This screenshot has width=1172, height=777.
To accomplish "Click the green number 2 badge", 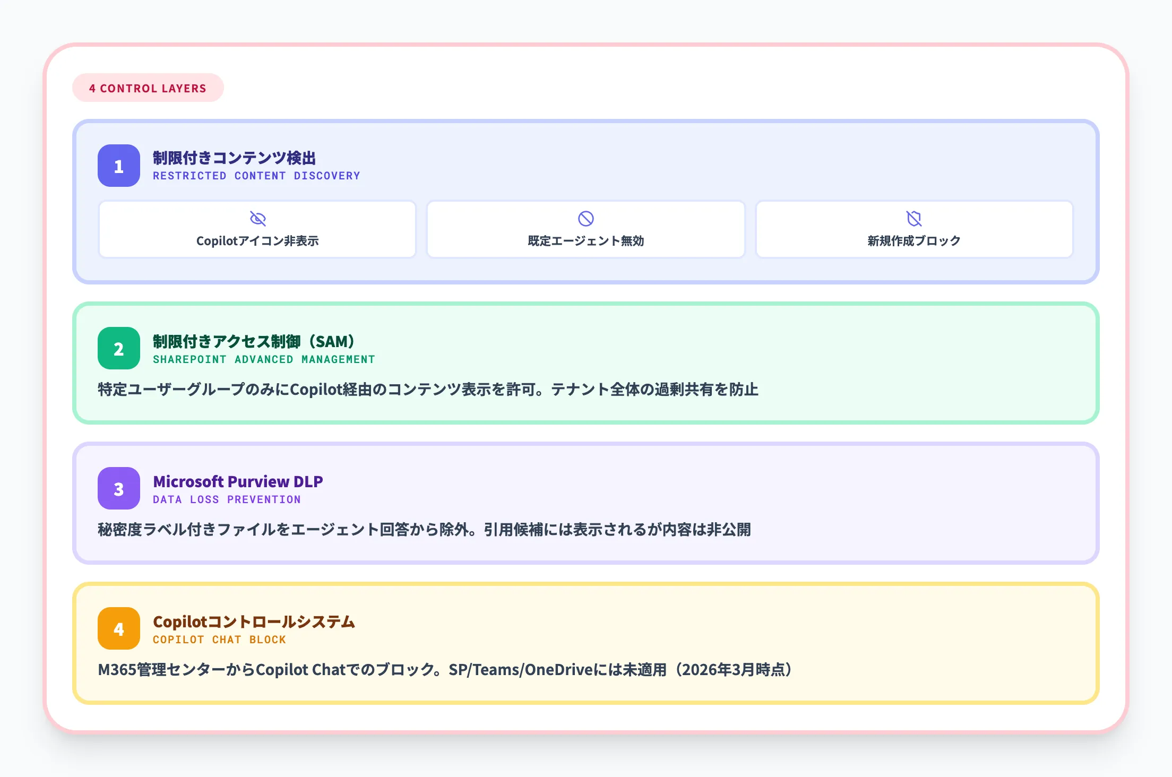I will pyautogui.click(x=119, y=349).
